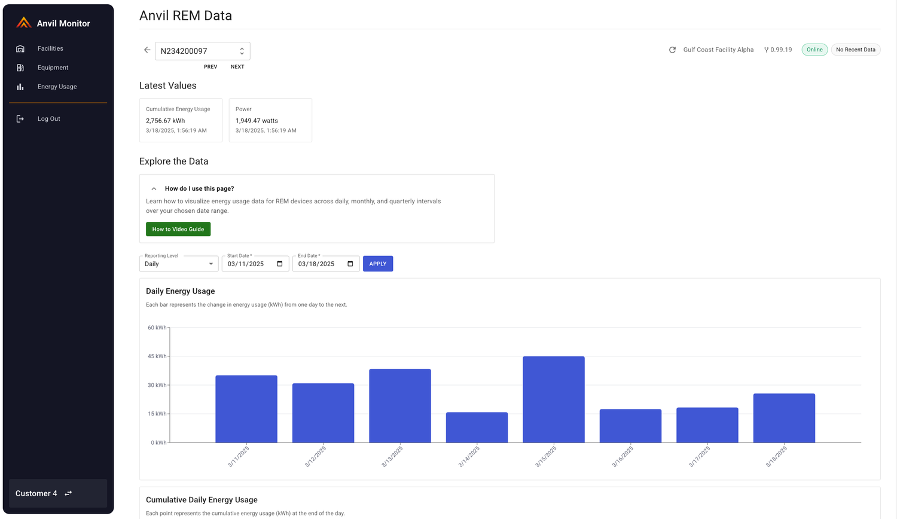
Task: Open the Start Date calendar picker icon
Action: [x=280, y=264]
